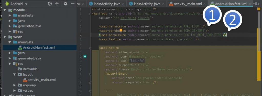Close the activity_main.xml editor tab
This screenshot has width=262, height=96.
tap(204, 4)
